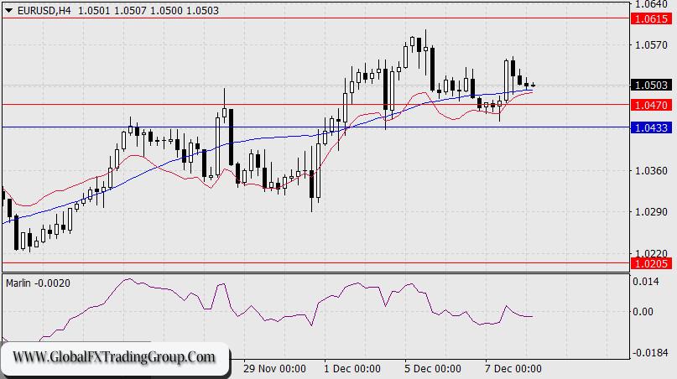This screenshot has width=677, height=379.
Task: Select the 1.0615 red price label
Action: tap(652, 18)
